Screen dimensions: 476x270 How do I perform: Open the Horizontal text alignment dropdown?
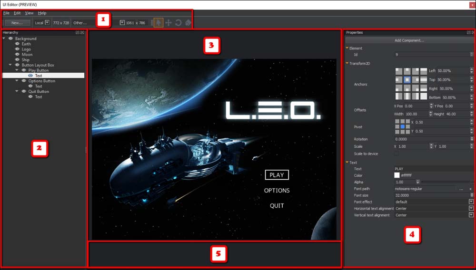click(471, 209)
